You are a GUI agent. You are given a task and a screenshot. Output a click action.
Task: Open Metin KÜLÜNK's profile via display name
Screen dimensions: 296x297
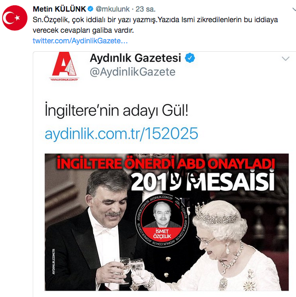[60, 9]
